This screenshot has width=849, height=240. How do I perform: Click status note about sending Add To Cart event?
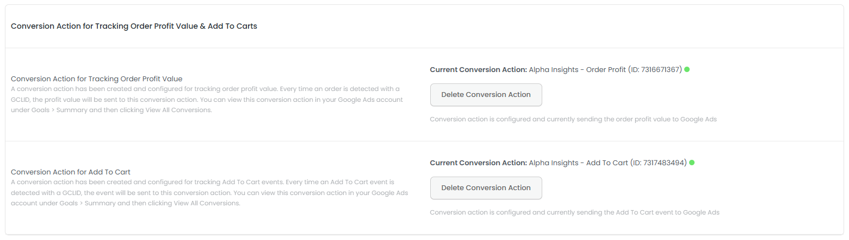coord(574,212)
